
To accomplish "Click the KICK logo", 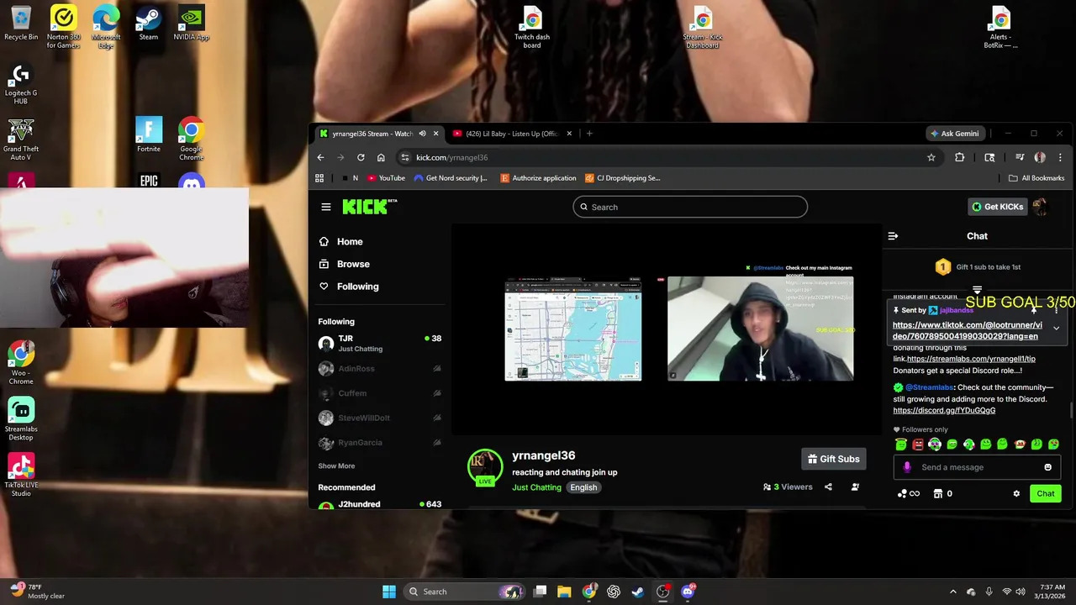I will (x=369, y=207).
